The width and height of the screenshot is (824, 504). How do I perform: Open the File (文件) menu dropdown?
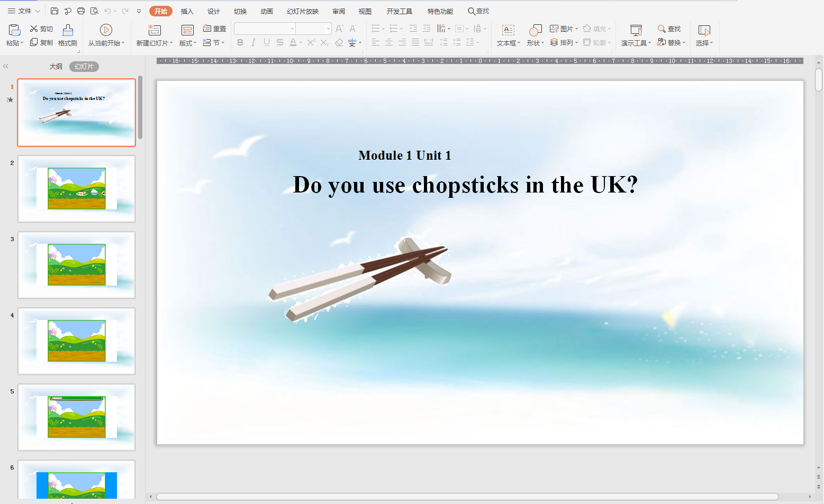coord(24,11)
